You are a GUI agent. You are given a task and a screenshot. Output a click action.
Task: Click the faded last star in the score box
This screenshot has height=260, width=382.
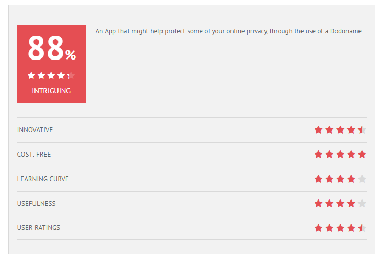pos(71,76)
